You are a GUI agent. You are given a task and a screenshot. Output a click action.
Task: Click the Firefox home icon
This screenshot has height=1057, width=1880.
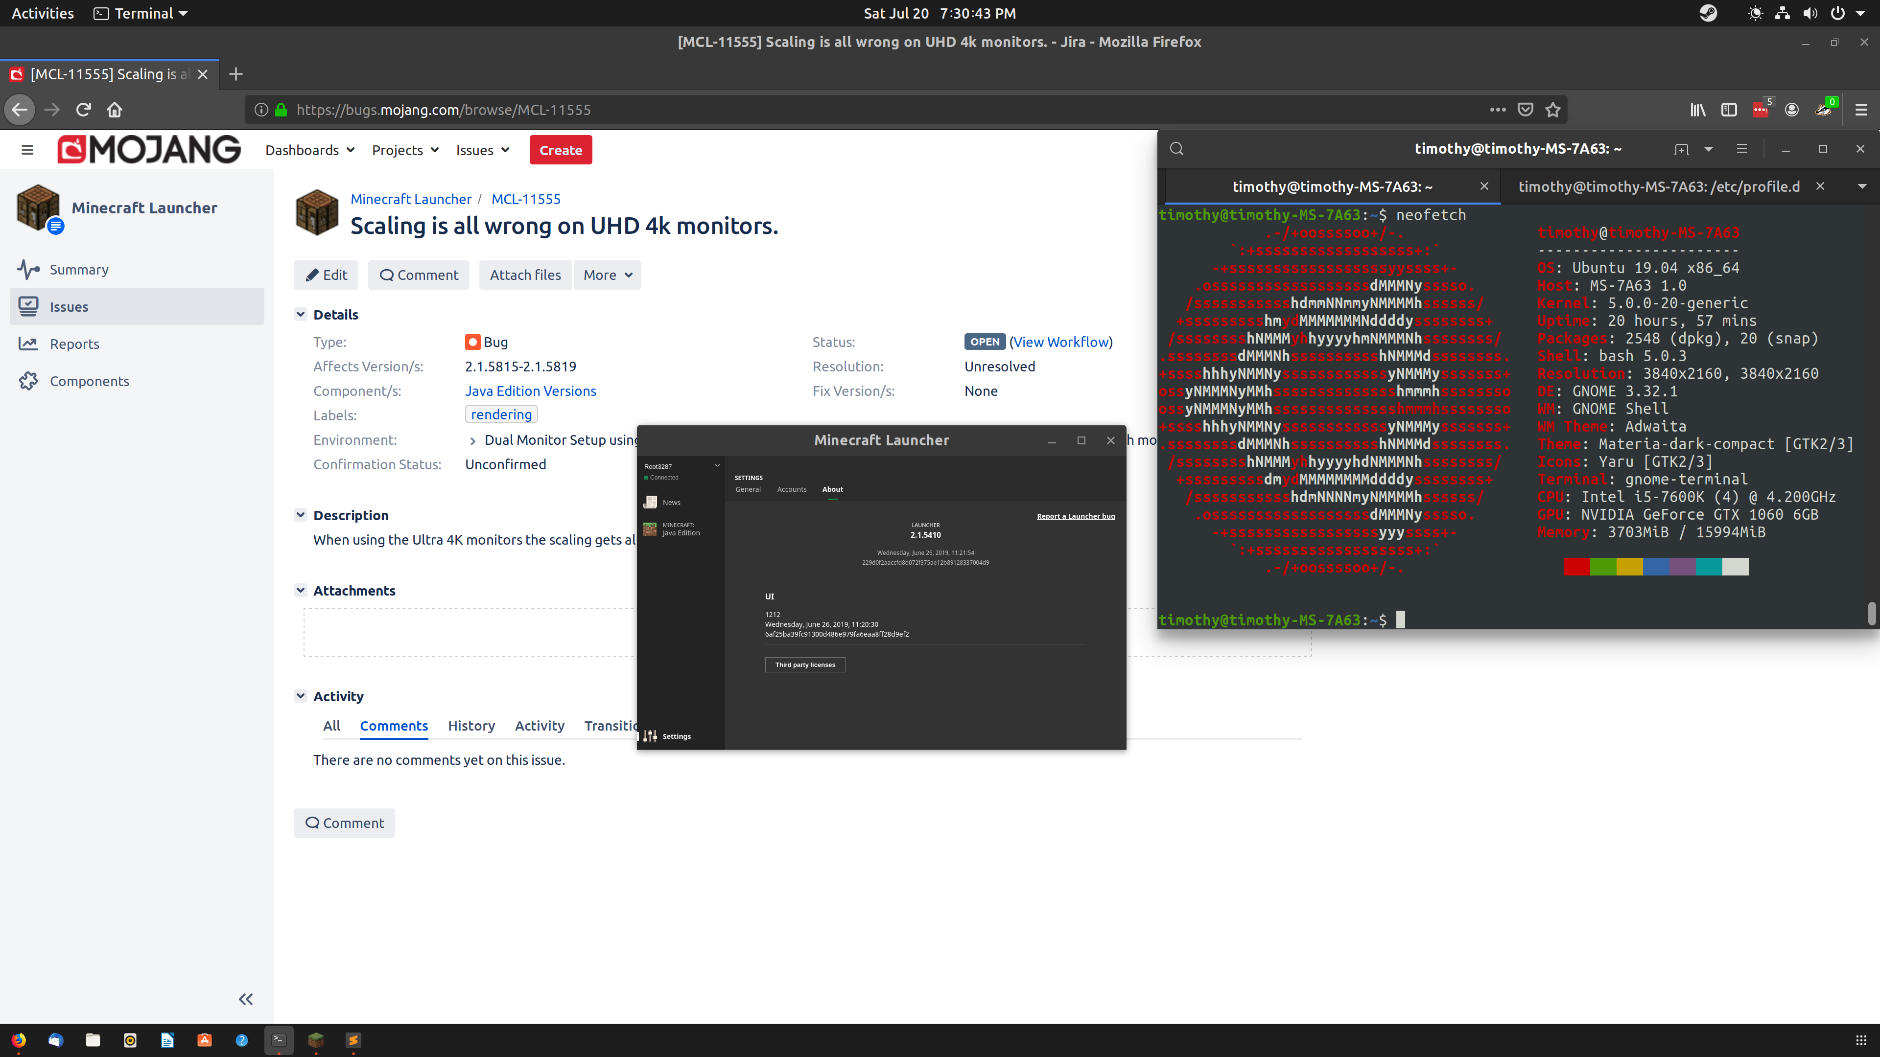[115, 110]
